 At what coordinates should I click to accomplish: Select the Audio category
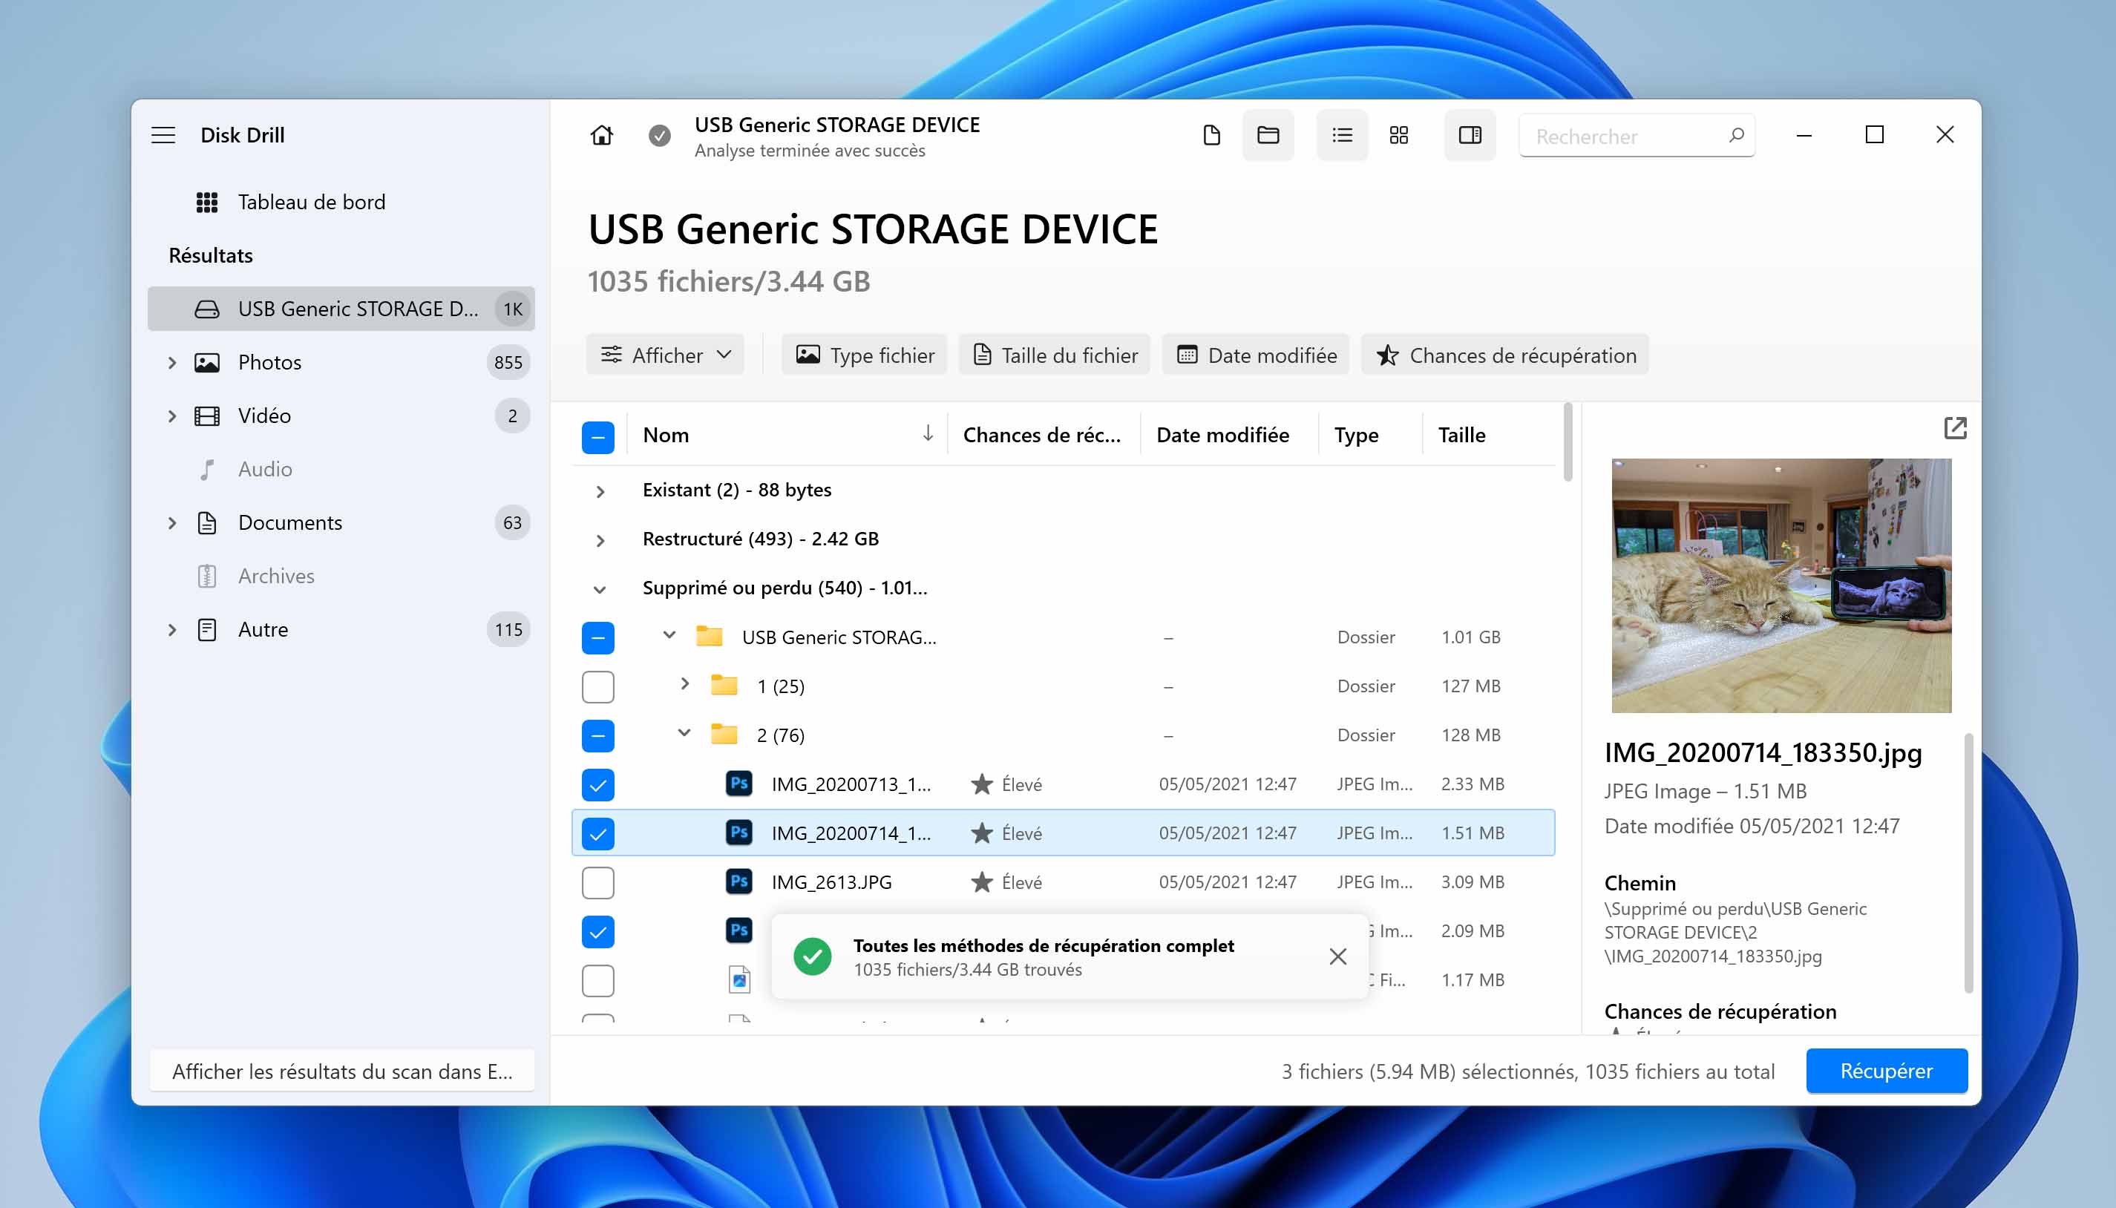tap(265, 470)
